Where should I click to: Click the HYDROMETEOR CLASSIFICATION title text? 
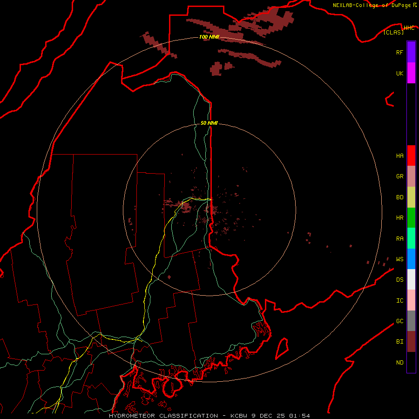click(x=163, y=416)
